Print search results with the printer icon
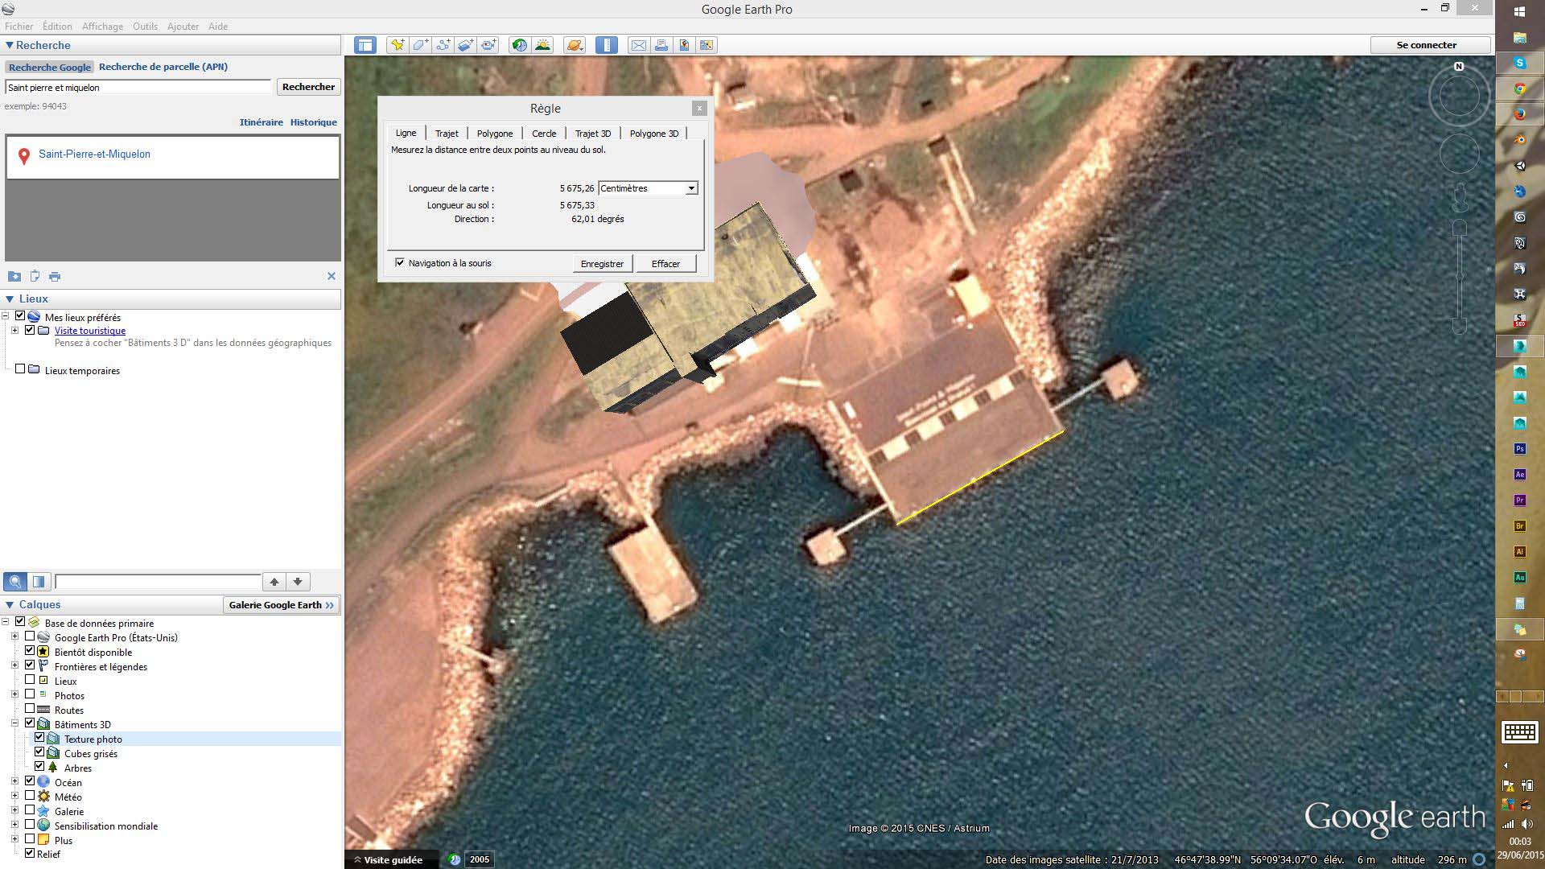1545x869 pixels. [55, 276]
